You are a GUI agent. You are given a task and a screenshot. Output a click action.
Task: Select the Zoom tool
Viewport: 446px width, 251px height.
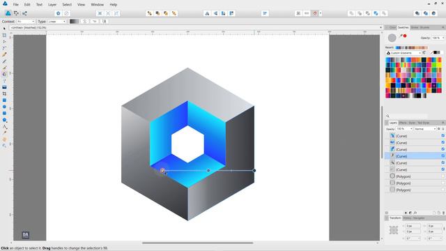(4, 146)
